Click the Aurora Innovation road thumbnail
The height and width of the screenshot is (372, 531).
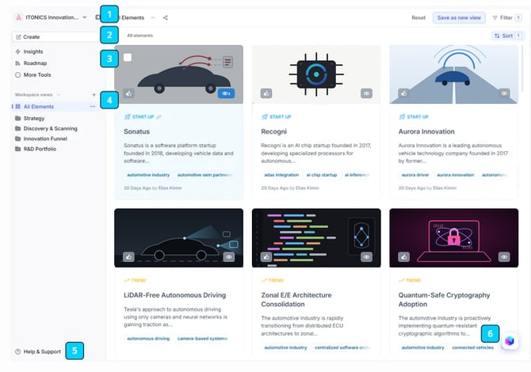[x=454, y=74]
